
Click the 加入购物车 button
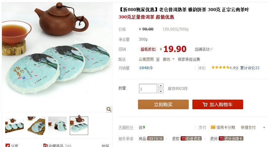pyautogui.click(x=218, y=105)
